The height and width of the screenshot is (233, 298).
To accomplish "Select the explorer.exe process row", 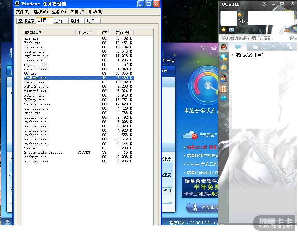I will (x=79, y=56).
